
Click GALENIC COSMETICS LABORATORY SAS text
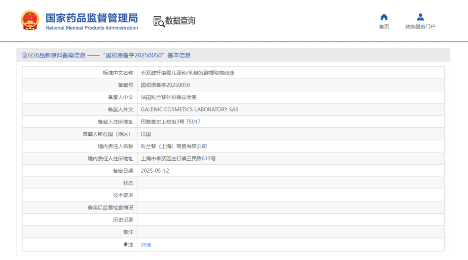pyautogui.click(x=189, y=109)
